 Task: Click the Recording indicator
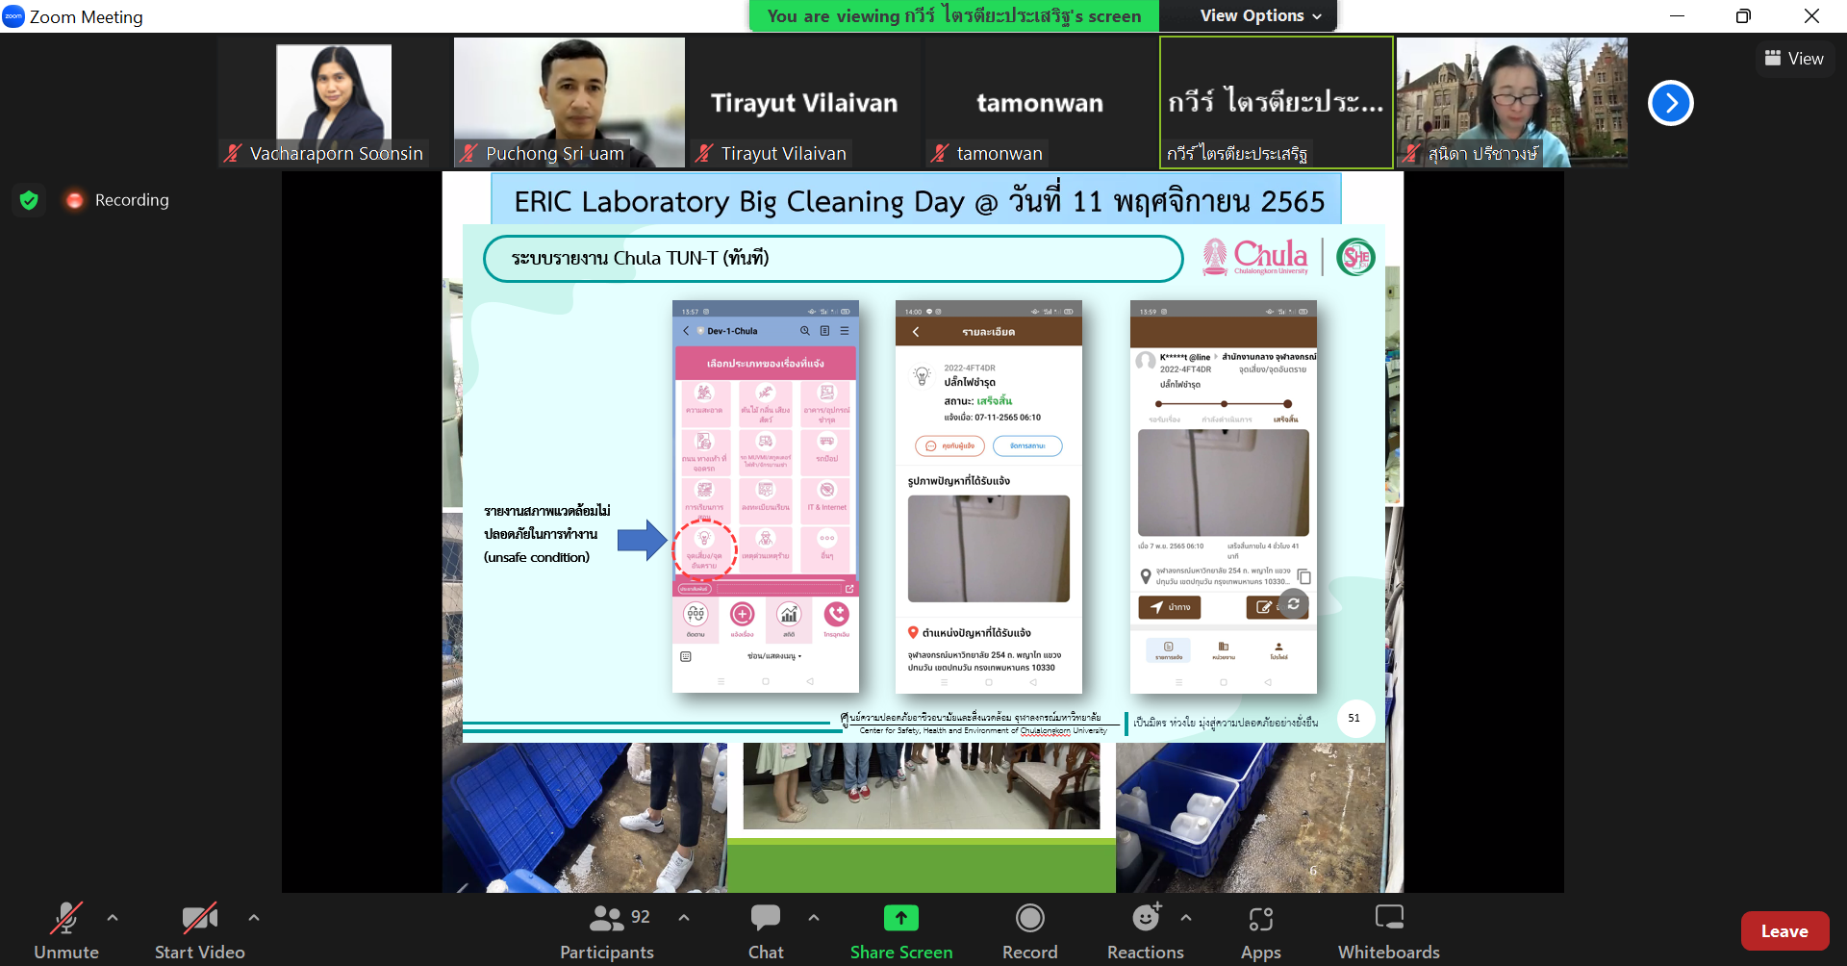[x=116, y=200]
